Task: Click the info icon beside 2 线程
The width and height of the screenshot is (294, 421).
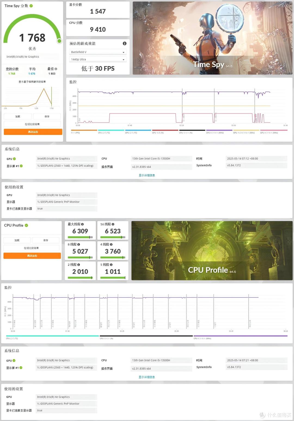Action: pos(79,265)
